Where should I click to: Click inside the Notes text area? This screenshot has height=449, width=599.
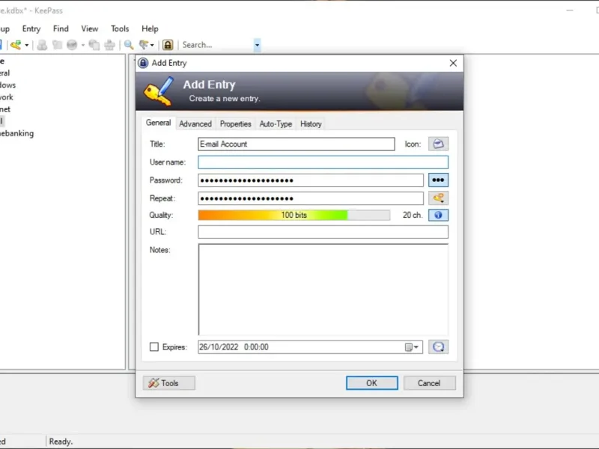(x=323, y=290)
